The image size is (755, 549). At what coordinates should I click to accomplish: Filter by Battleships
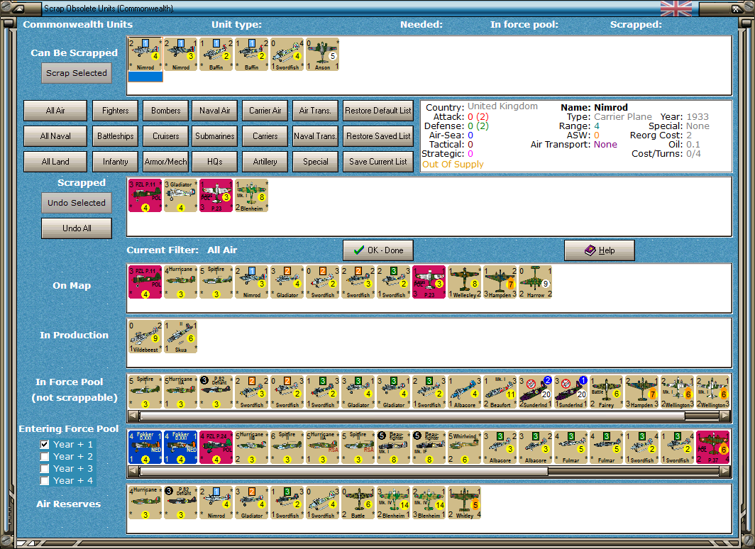[x=115, y=136]
